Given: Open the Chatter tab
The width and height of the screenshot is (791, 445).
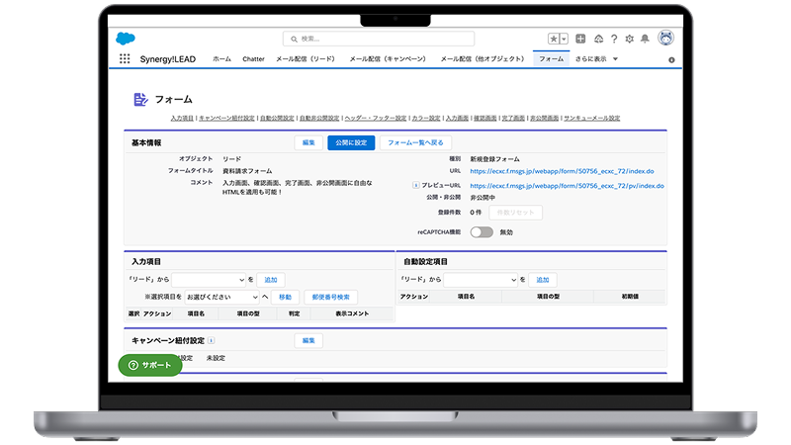Looking at the screenshot, I should 253,59.
